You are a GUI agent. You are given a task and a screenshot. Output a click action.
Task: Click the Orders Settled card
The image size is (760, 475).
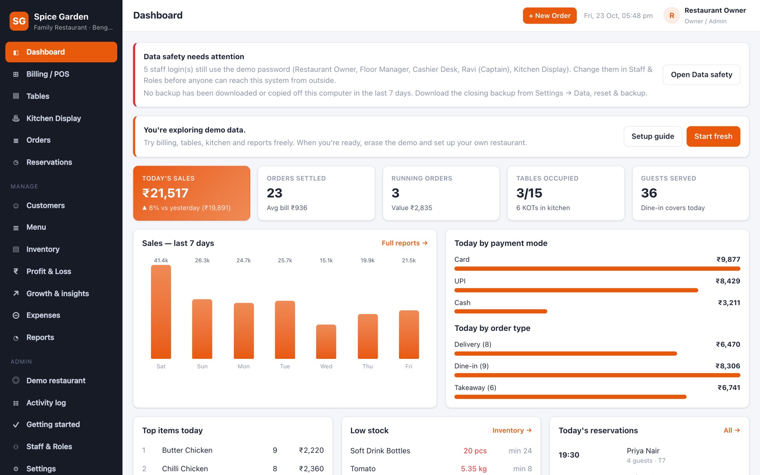pos(316,193)
